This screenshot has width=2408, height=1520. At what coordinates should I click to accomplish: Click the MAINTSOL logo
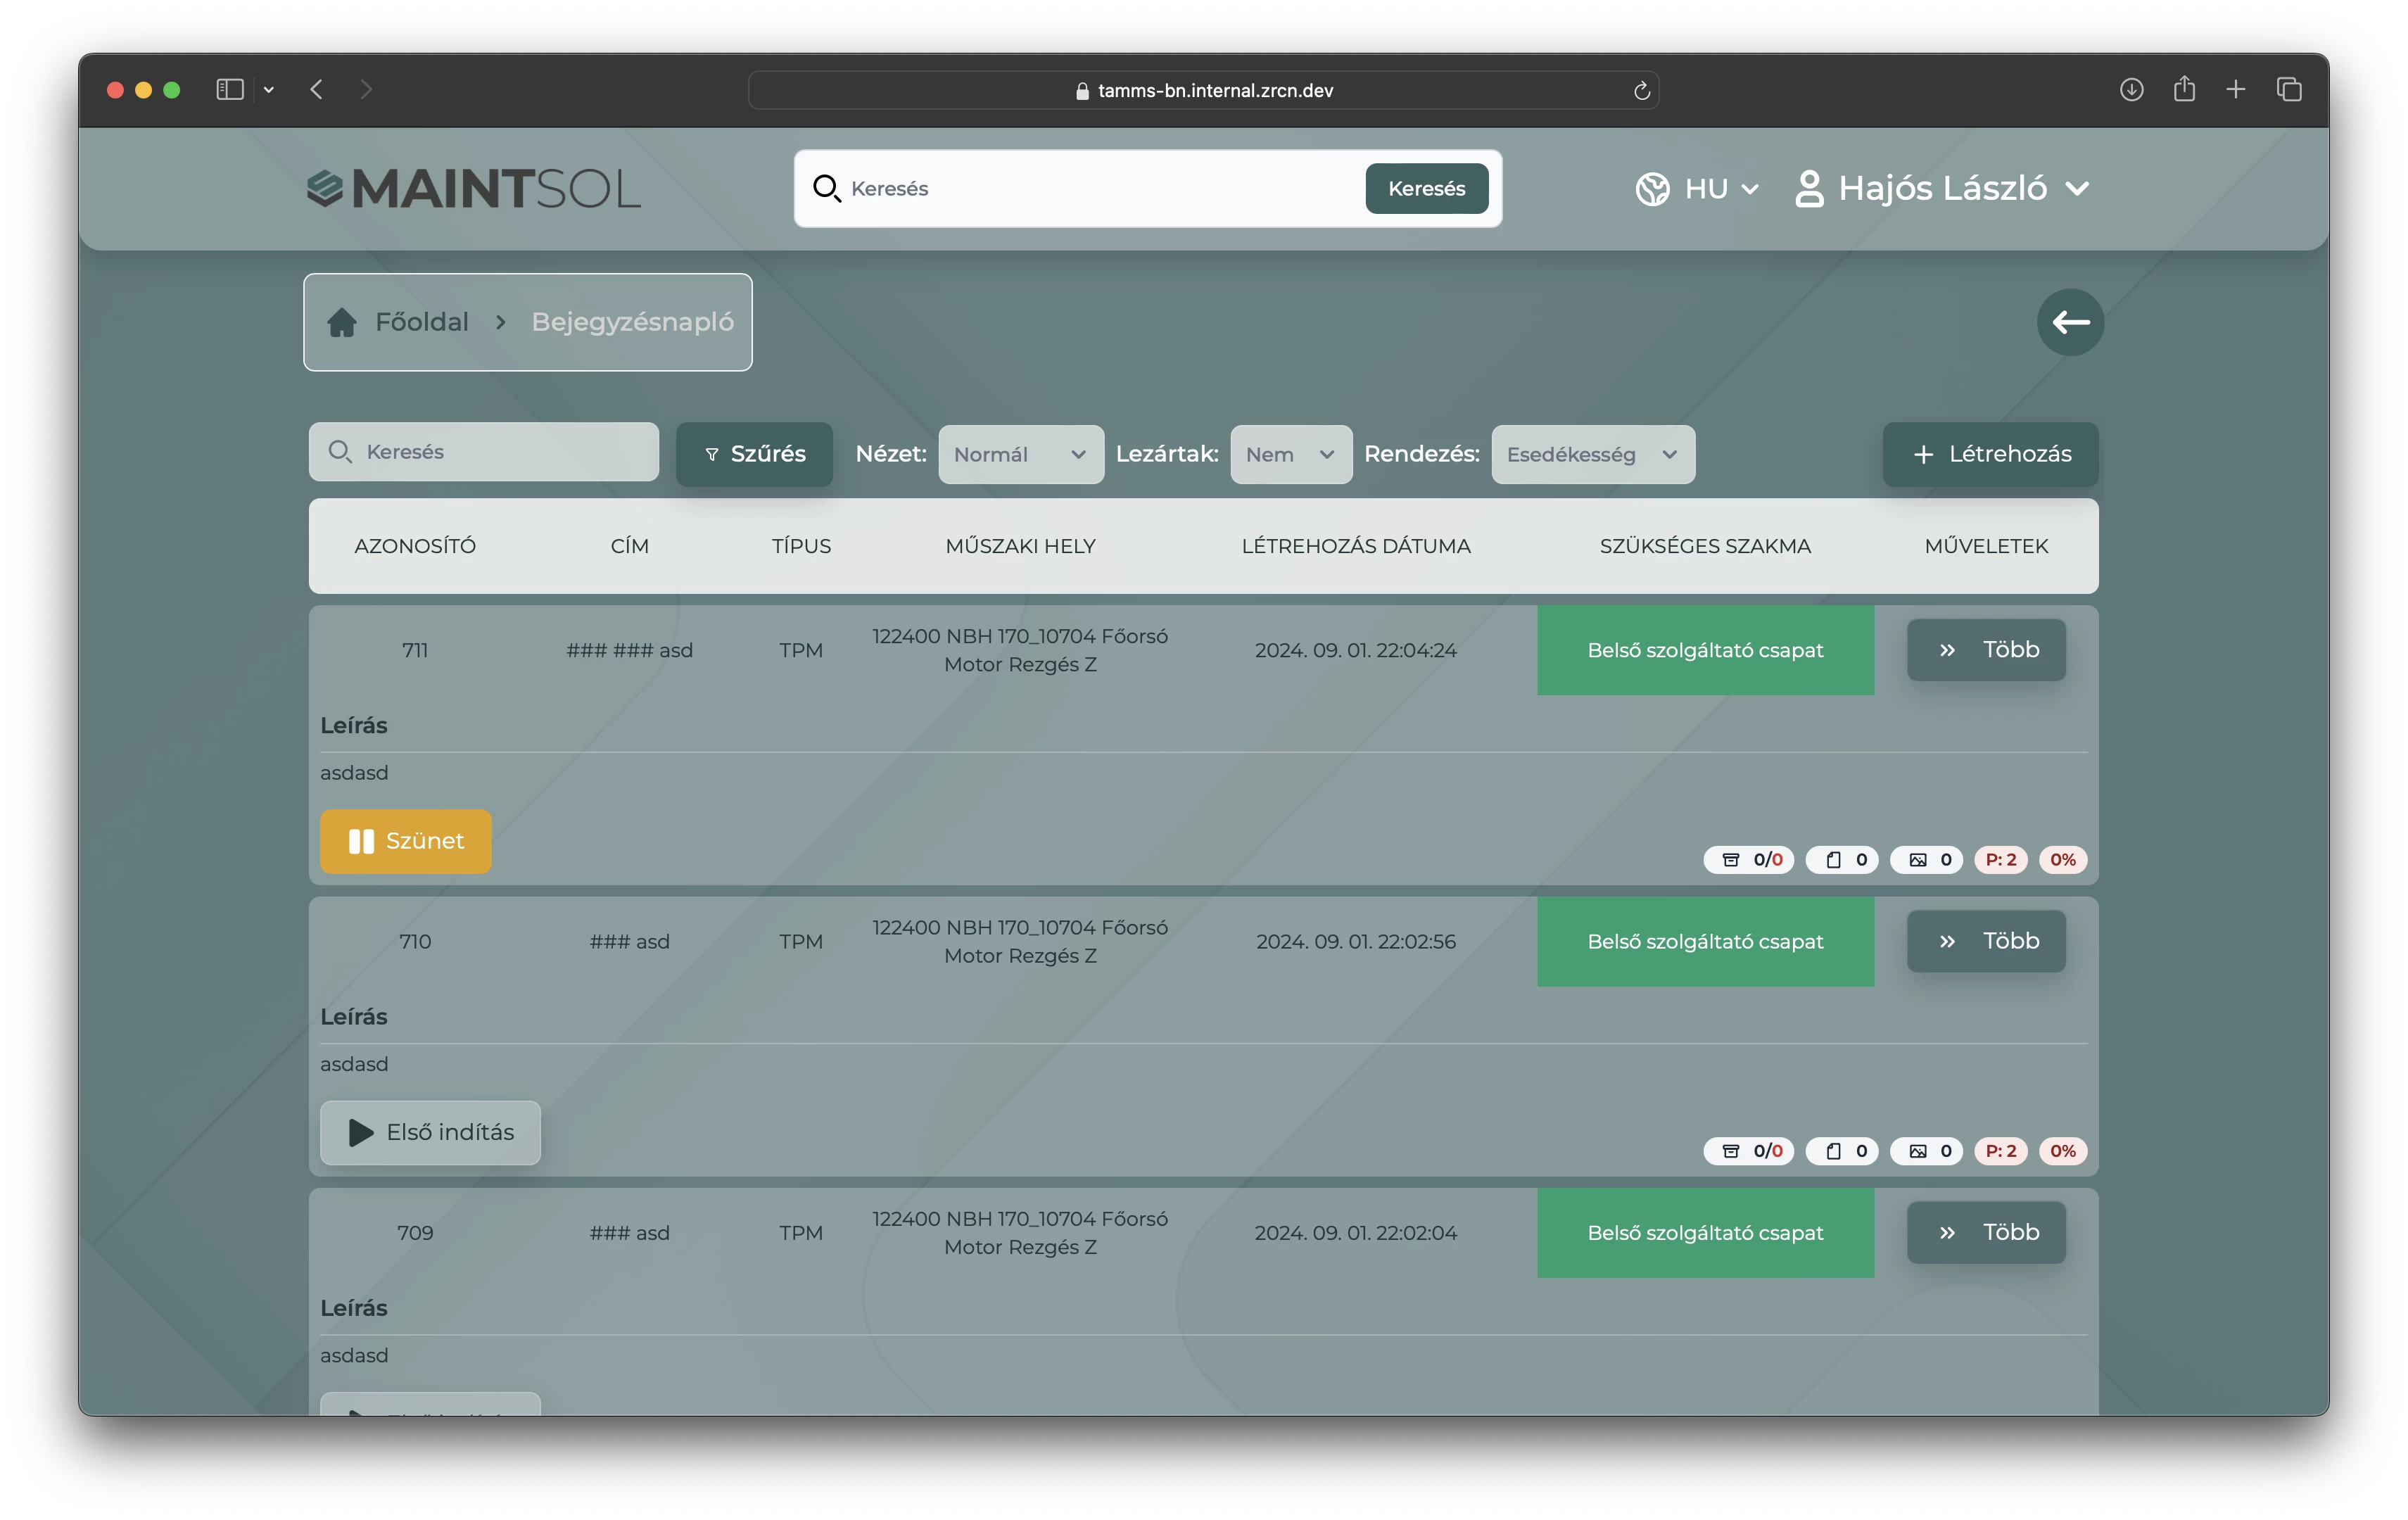point(473,188)
